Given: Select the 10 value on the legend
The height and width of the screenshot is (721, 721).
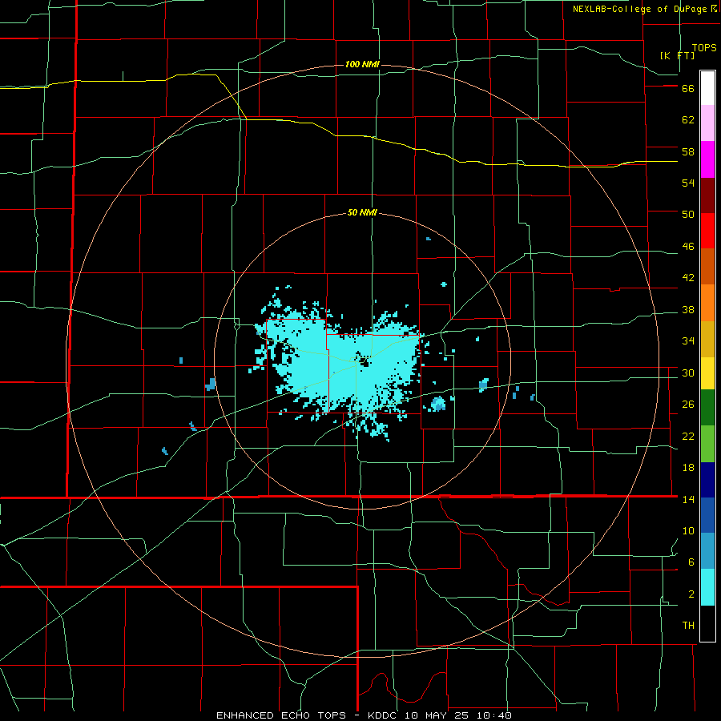Looking at the screenshot, I should (x=688, y=531).
